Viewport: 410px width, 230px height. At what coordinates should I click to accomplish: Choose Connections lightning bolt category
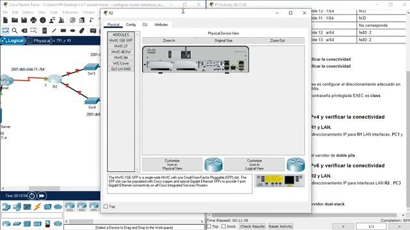click(x=37, y=207)
